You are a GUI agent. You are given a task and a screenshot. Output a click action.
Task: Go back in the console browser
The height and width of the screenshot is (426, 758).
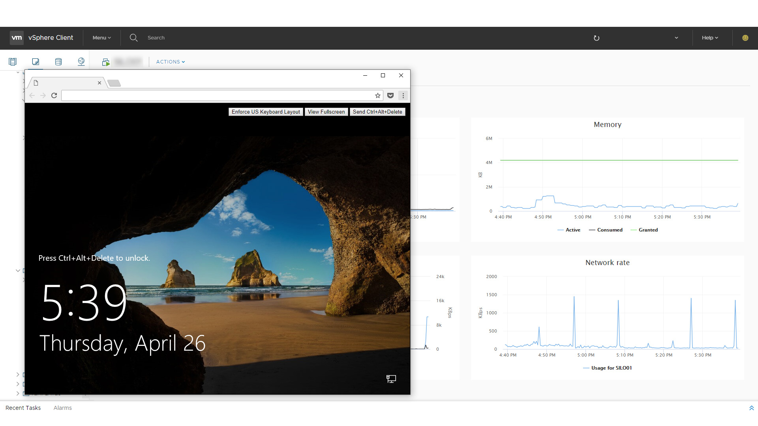[x=32, y=95]
